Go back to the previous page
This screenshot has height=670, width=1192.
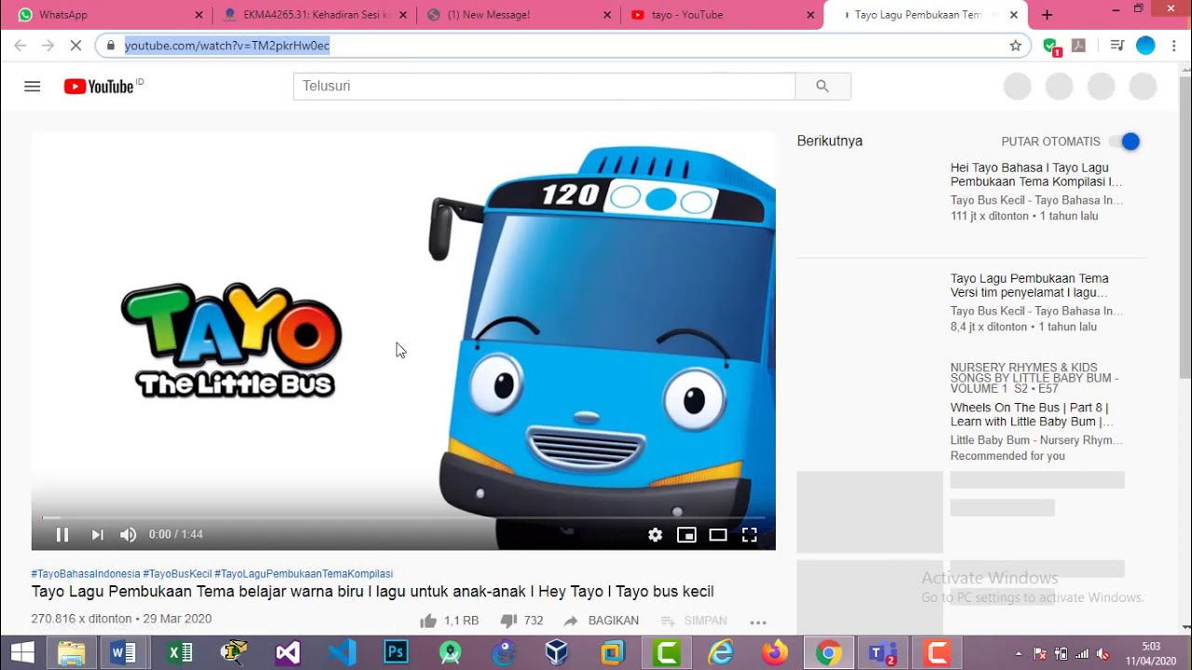coord(20,45)
